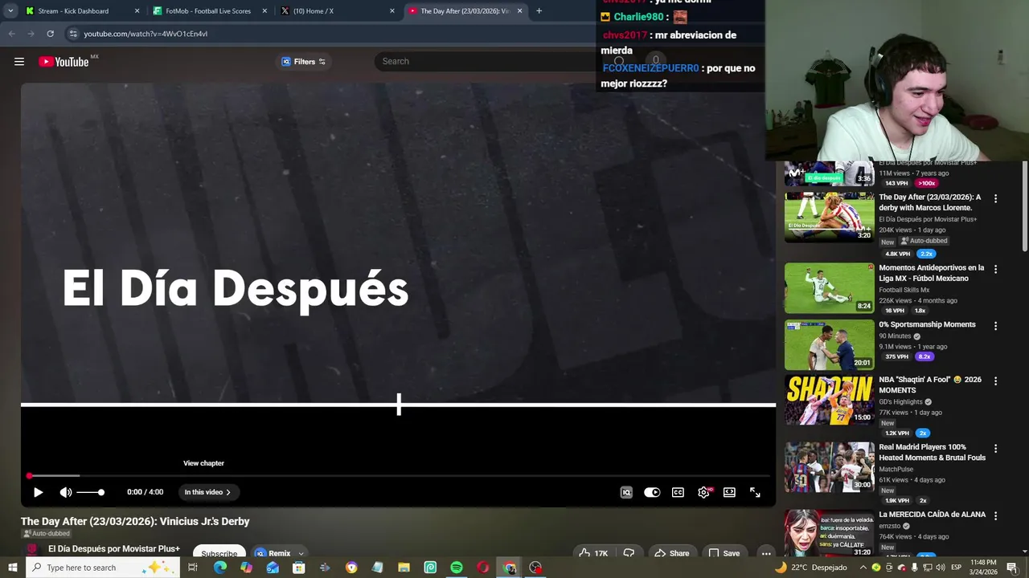Open the weather widget 22°C Despejado

pos(810,568)
